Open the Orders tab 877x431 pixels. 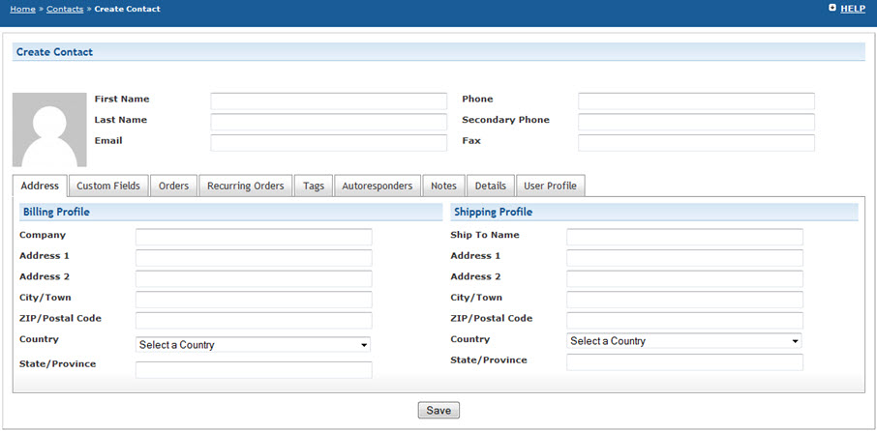(173, 186)
